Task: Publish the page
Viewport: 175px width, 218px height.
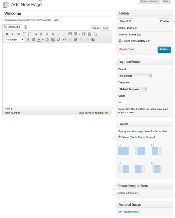Action: coord(164,49)
